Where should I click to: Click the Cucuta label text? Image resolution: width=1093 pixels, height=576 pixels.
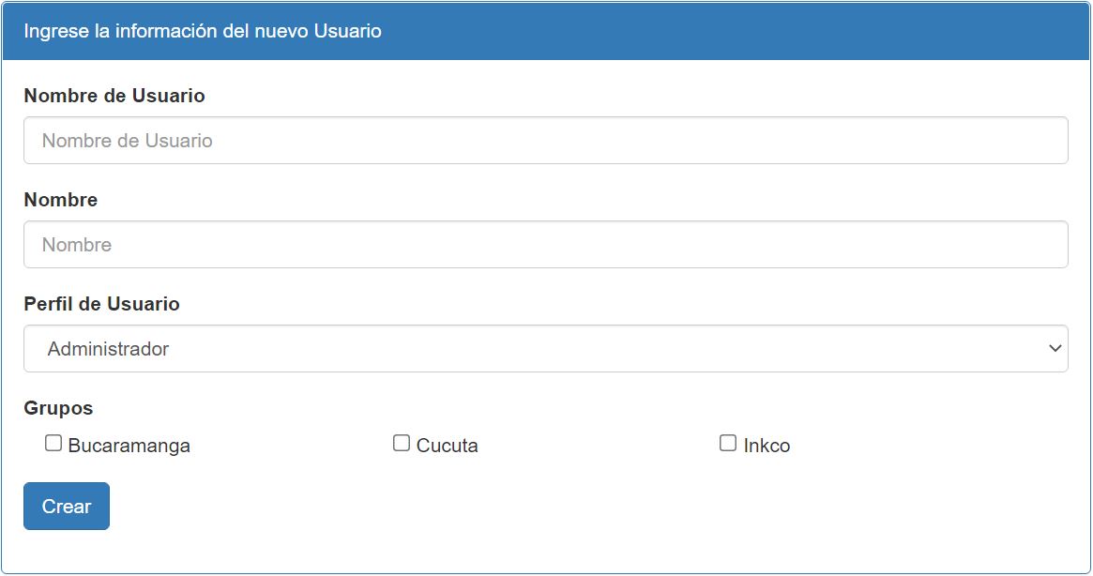click(448, 446)
